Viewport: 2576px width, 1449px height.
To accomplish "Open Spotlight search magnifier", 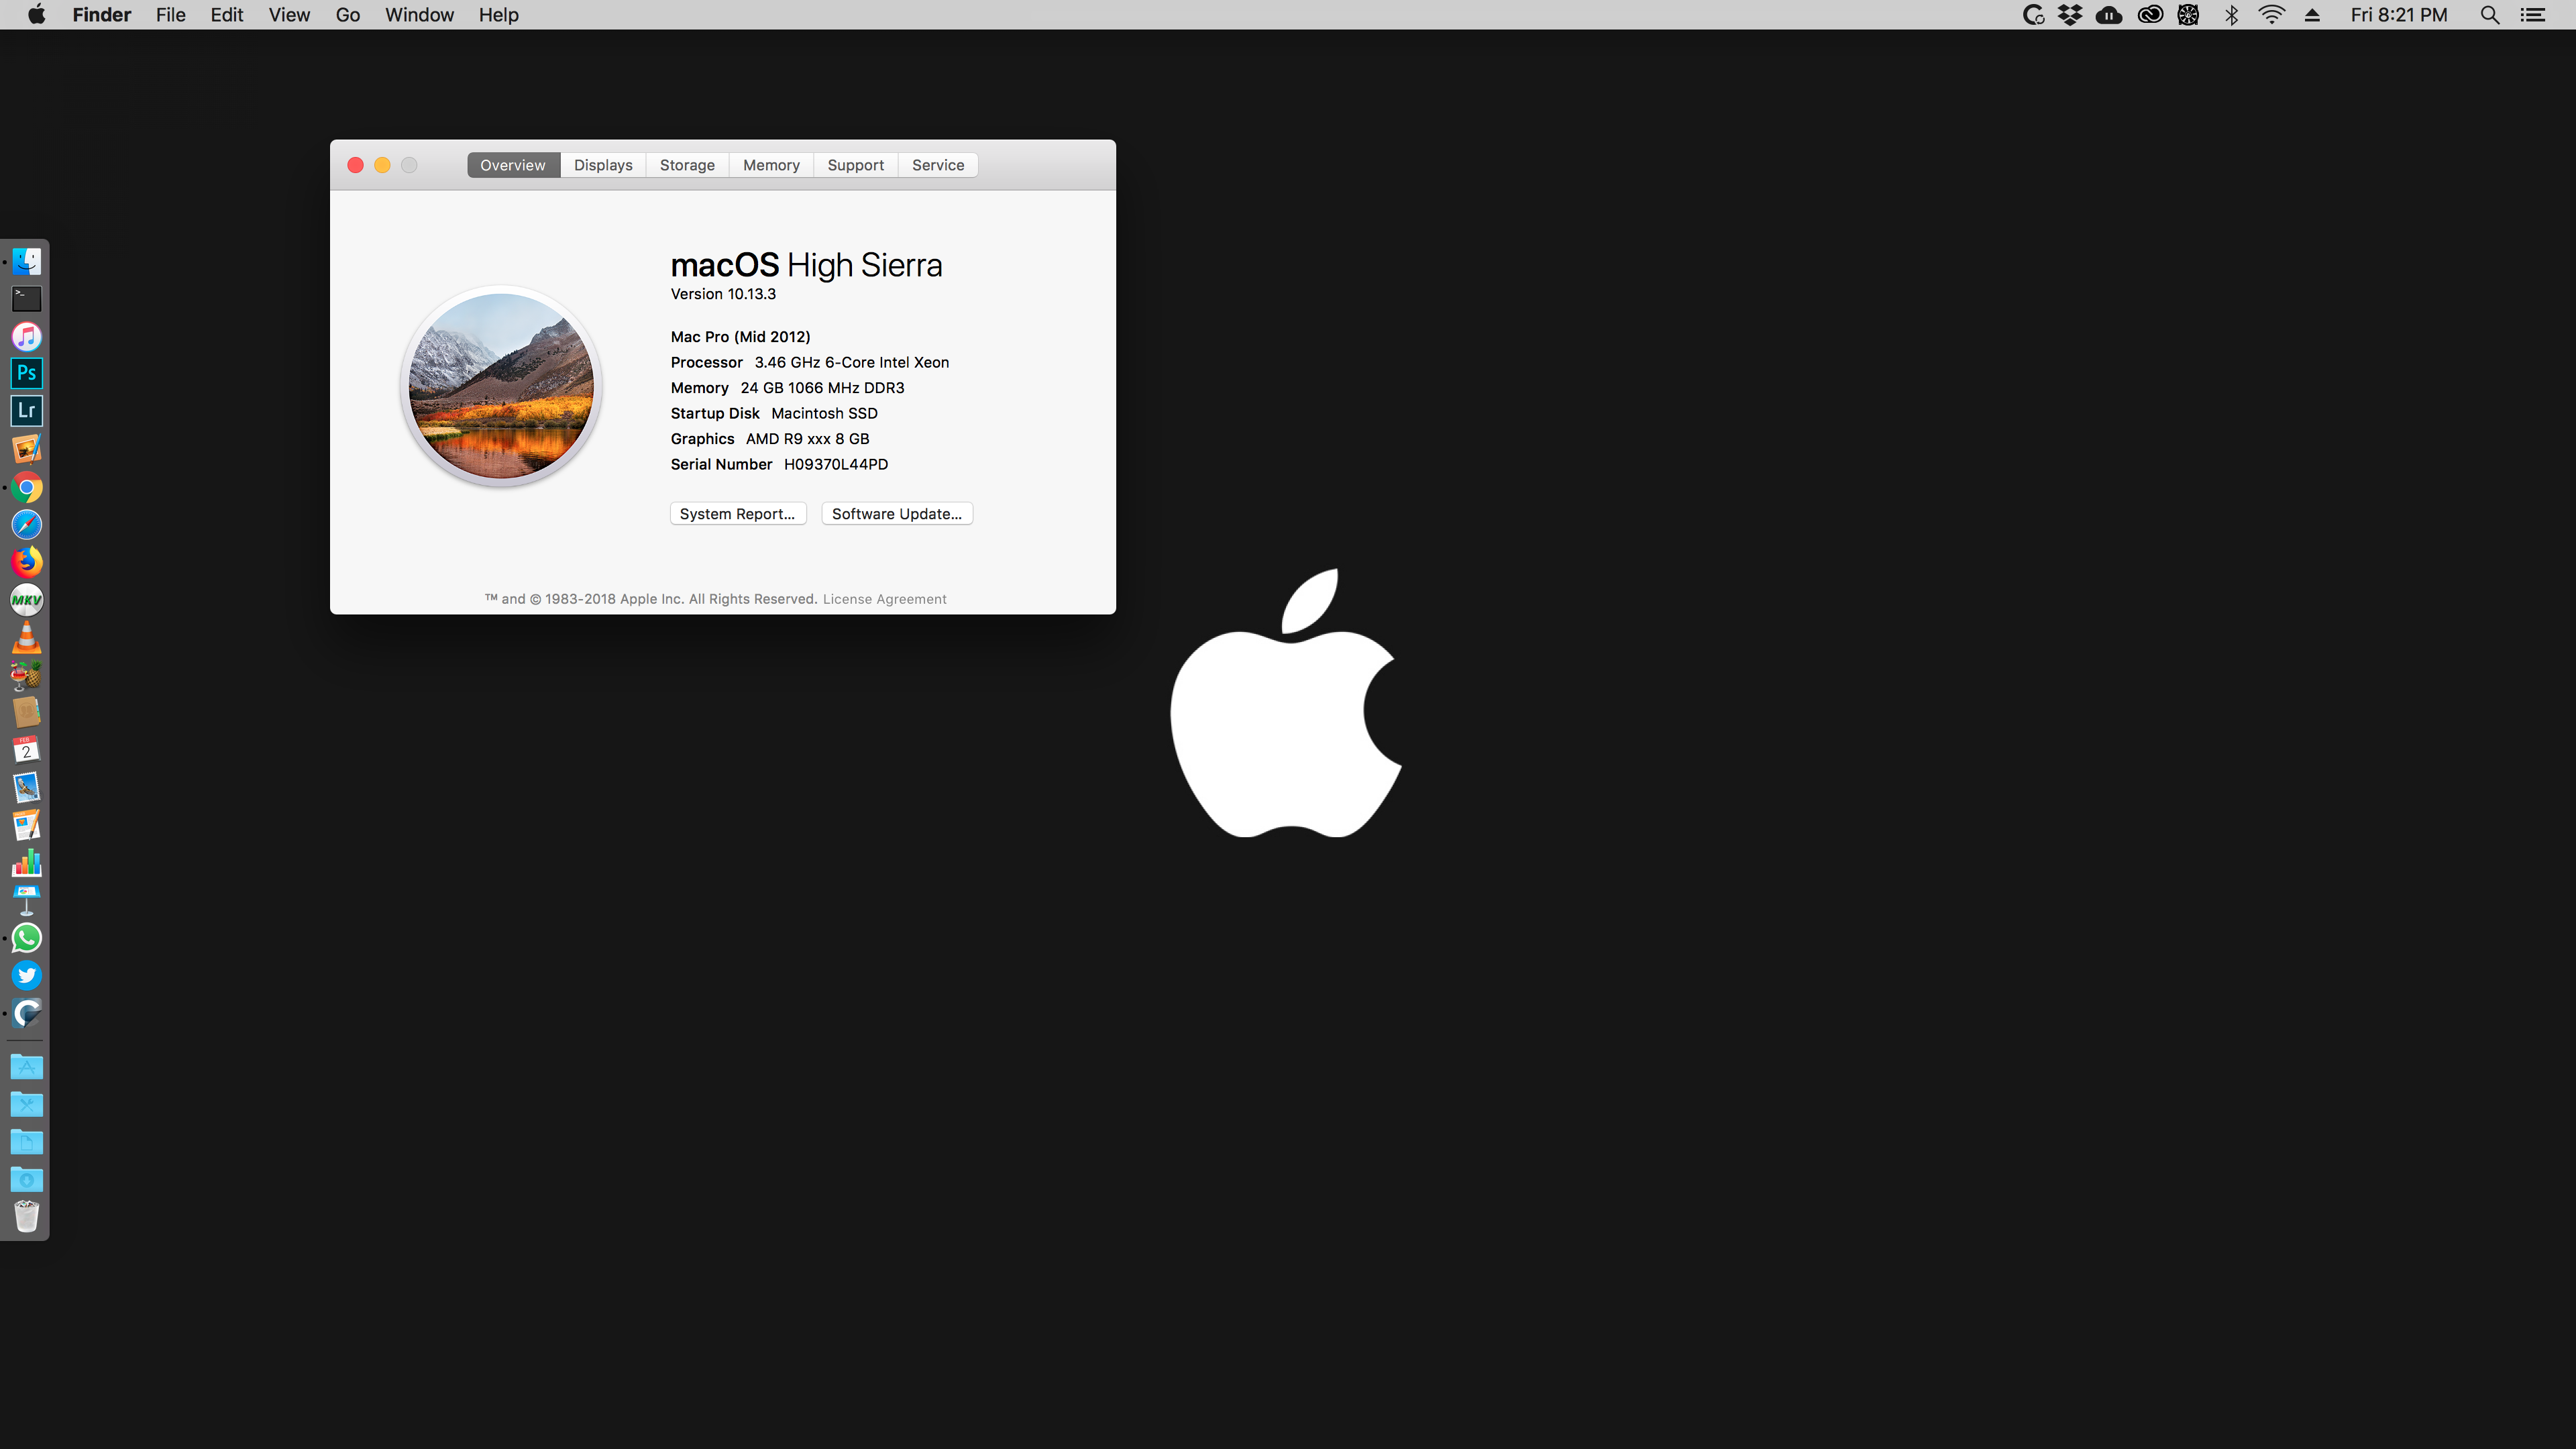I will 2489,15.
